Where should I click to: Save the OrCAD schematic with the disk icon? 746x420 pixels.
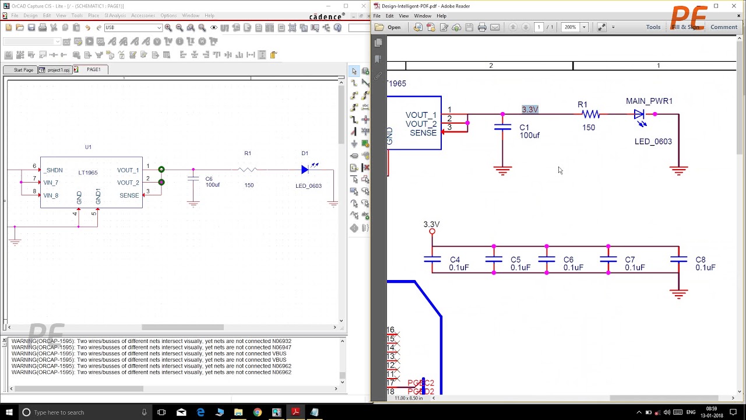(x=31, y=27)
